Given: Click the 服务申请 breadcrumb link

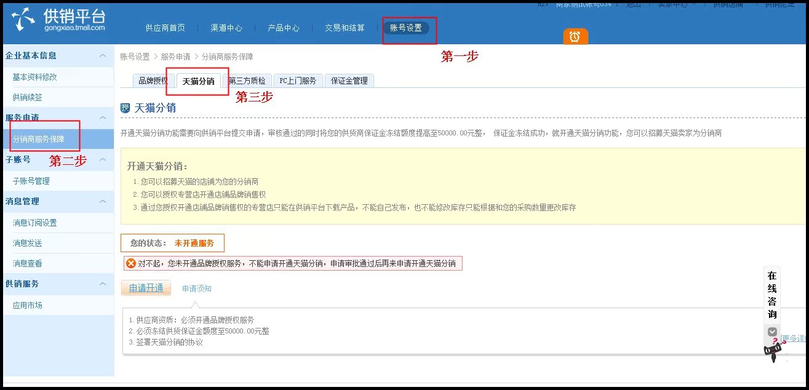Looking at the screenshot, I should click(176, 57).
